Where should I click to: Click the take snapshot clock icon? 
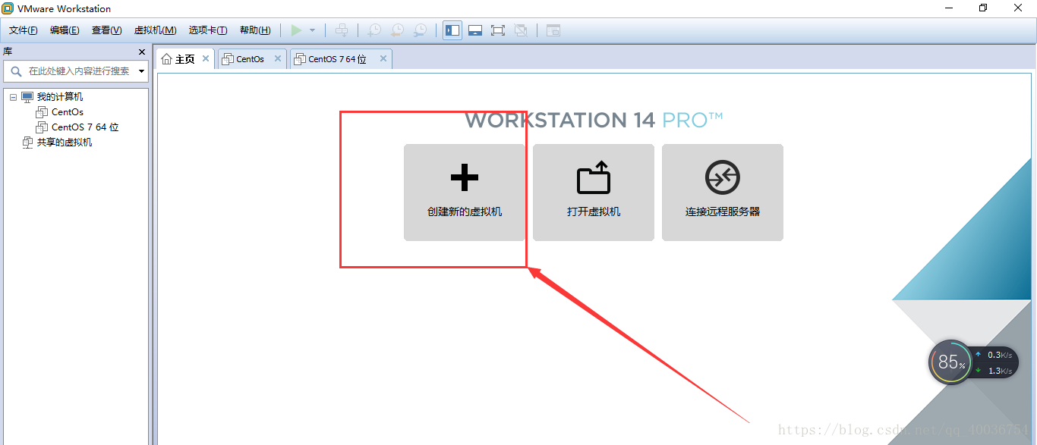pos(374,30)
